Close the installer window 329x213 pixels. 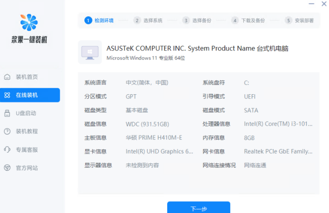tap(324, 4)
